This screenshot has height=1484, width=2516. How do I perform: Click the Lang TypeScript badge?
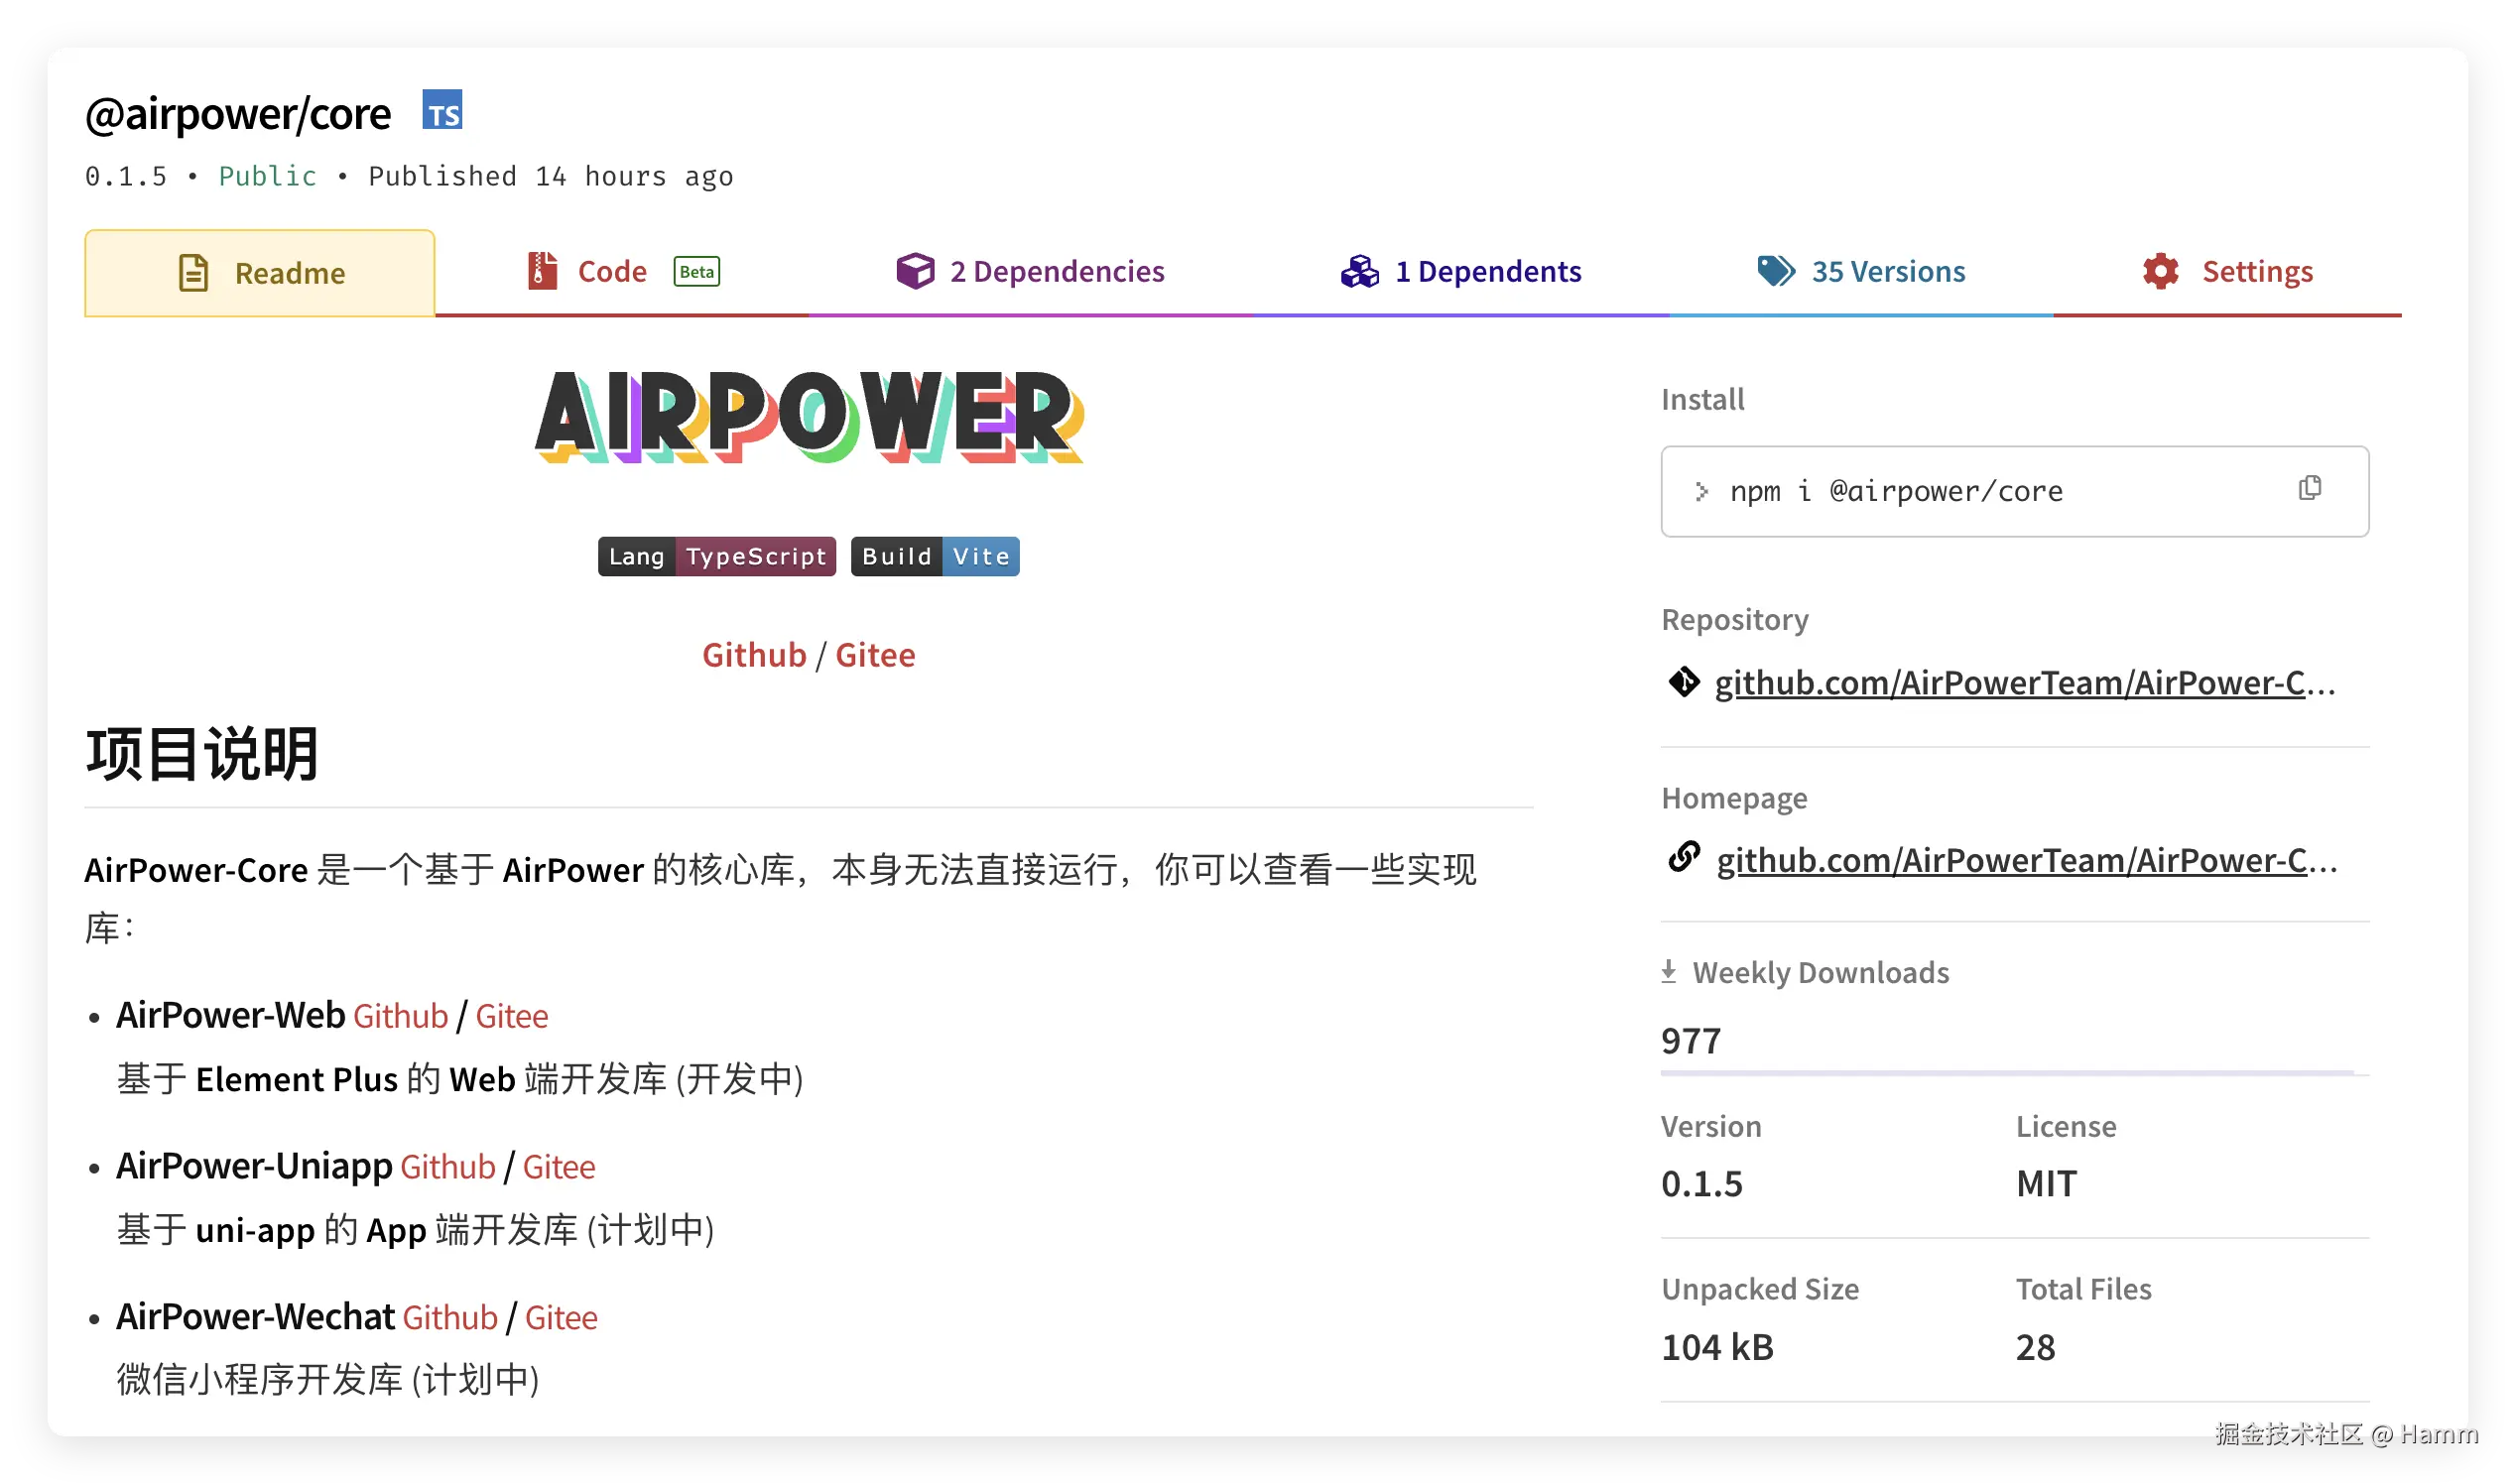click(x=716, y=556)
